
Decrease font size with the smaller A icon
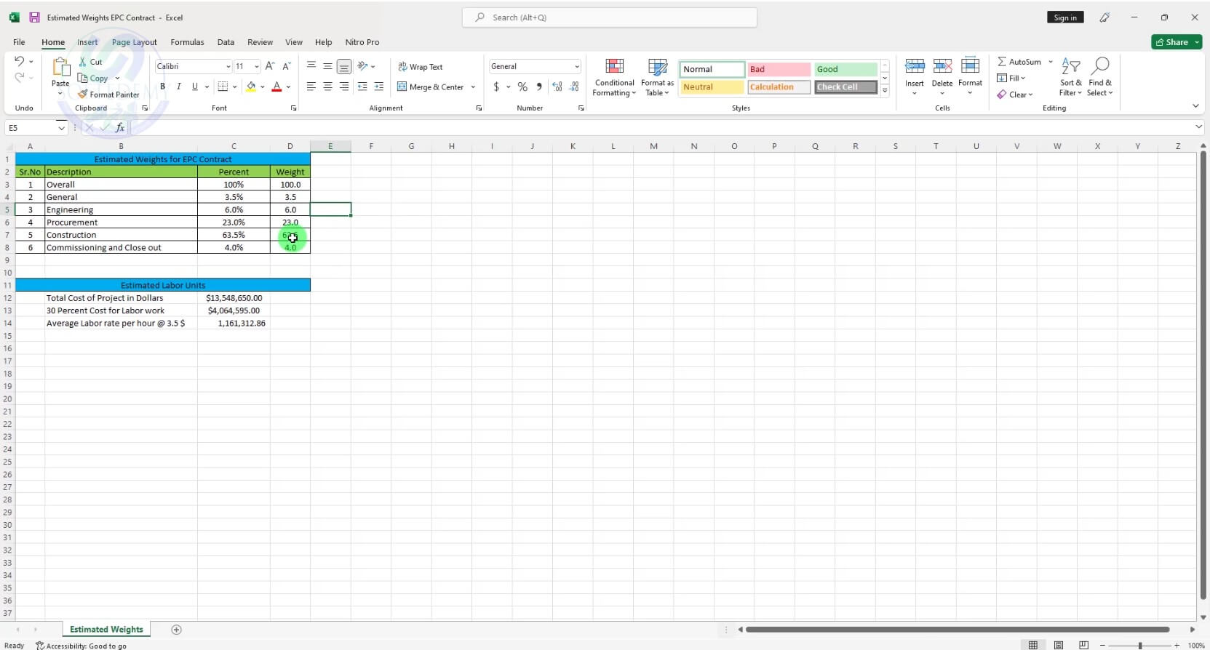click(287, 66)
